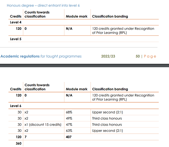Screen dimensions: 169x147
Task: Select the 68% module mark cell
Action: click(x=70, y=112)
